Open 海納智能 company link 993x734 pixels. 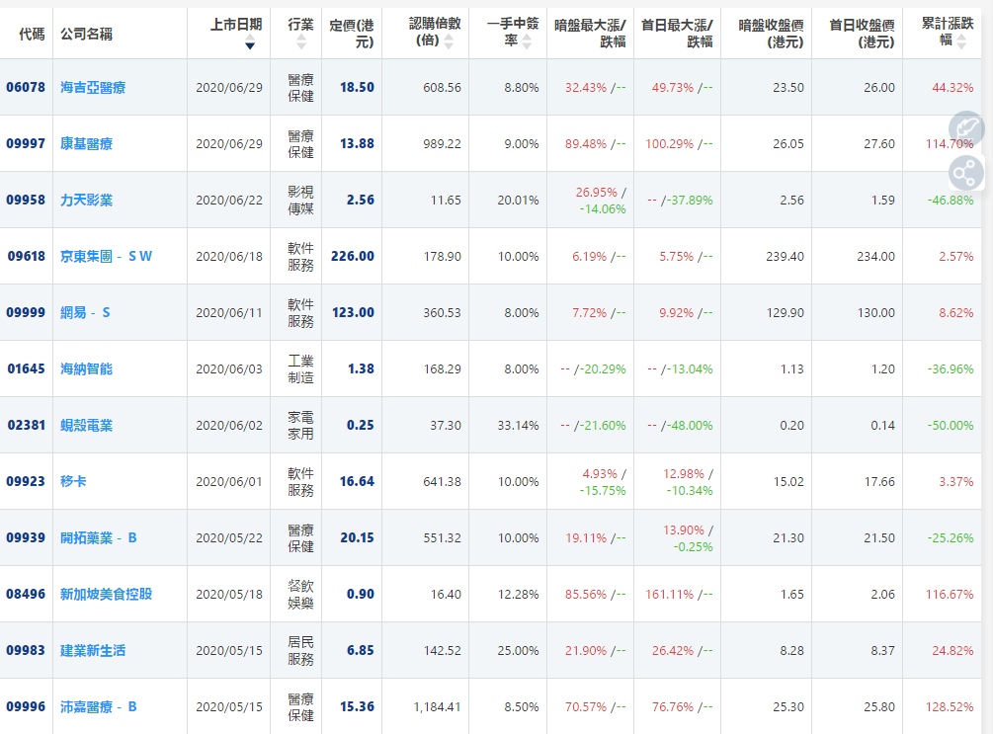click(86, 368)
